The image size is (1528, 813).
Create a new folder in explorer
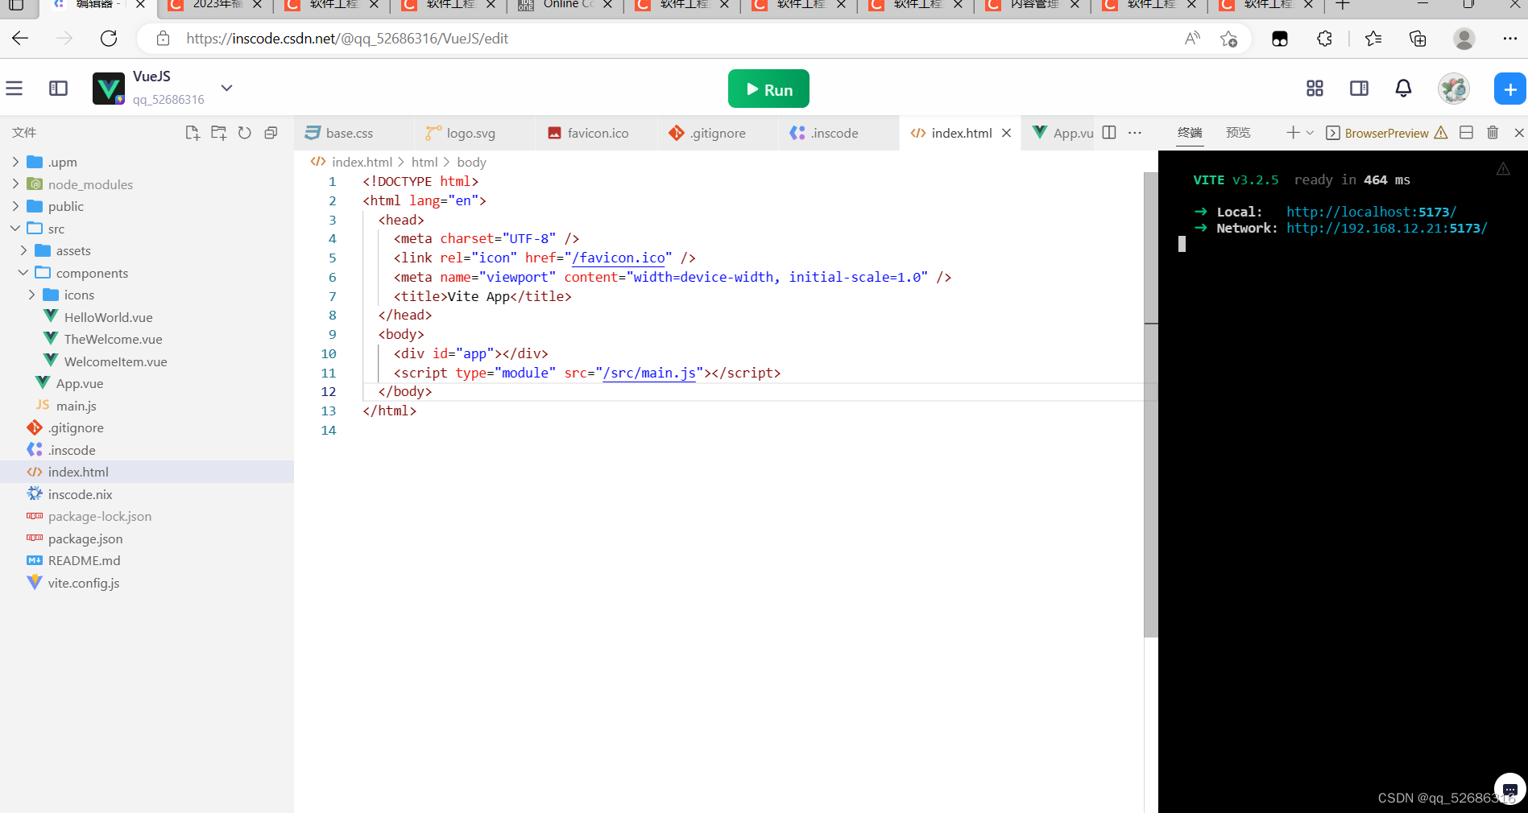(218, 133)
